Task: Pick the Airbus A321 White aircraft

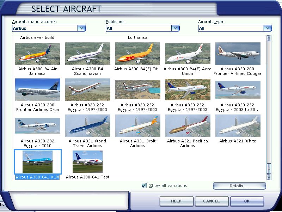Action: coord(238,126)
